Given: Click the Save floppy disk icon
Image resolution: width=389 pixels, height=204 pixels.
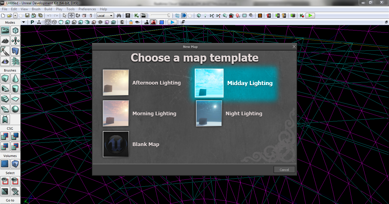Looking at the screenshot, I should 27,16.
